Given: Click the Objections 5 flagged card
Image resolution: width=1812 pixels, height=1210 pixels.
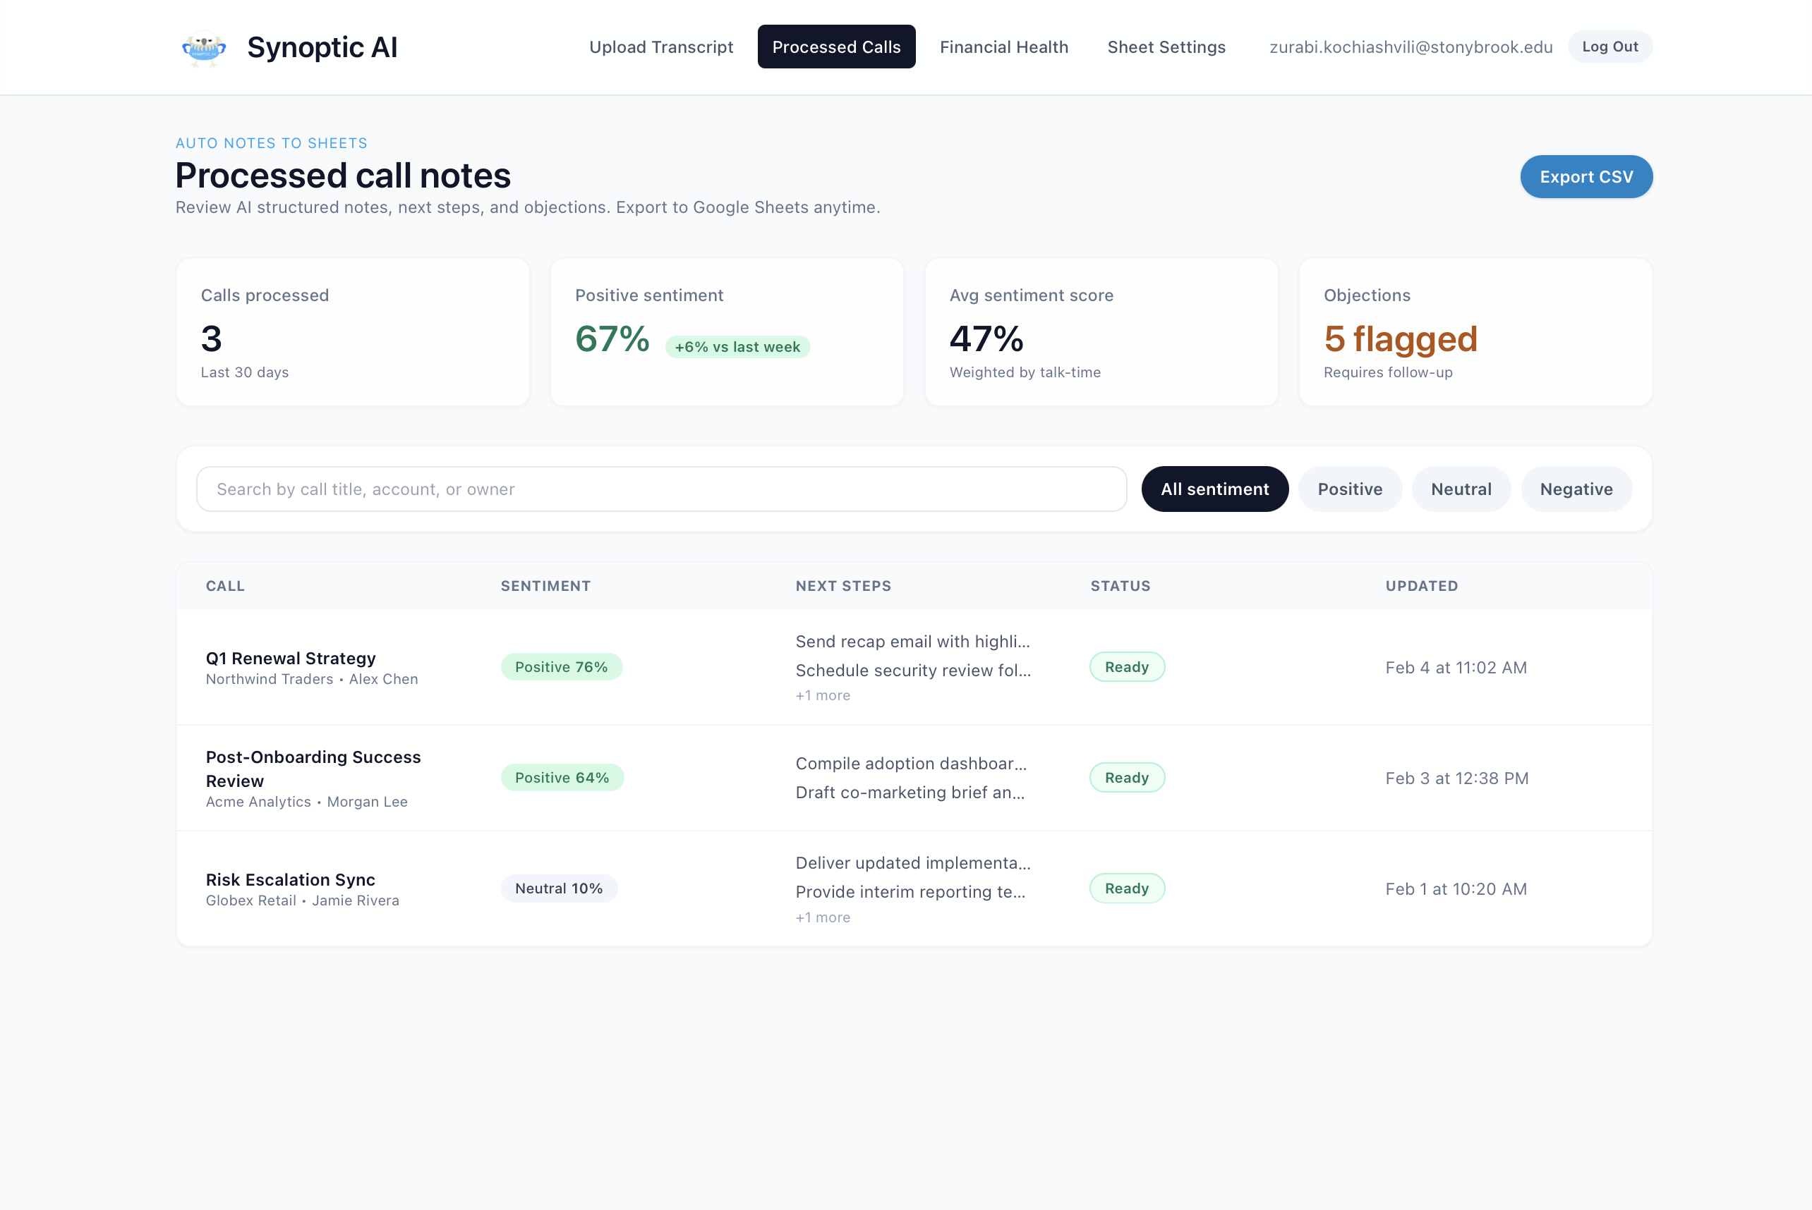Looking at the screenshot, I should tap(1475, 333).
